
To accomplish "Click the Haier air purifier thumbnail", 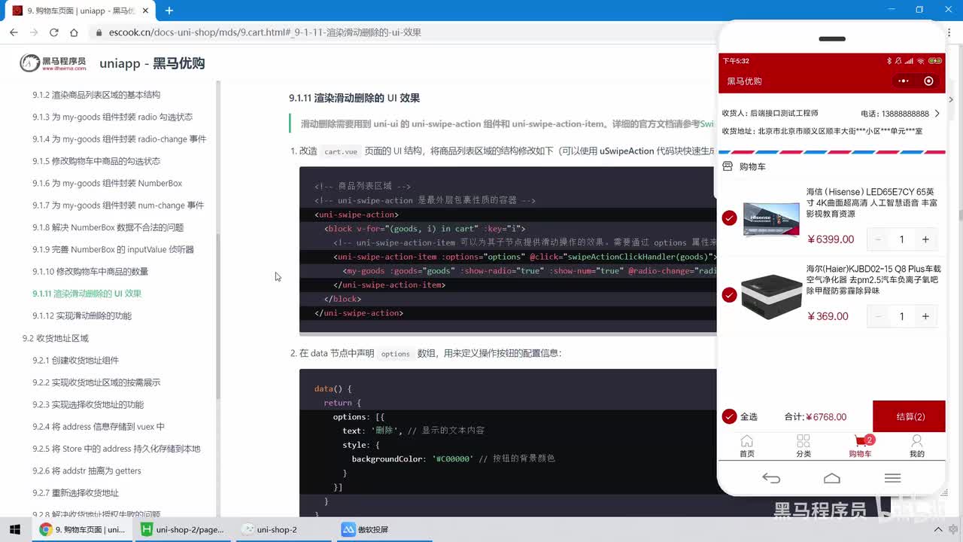I will pos(771,296).
